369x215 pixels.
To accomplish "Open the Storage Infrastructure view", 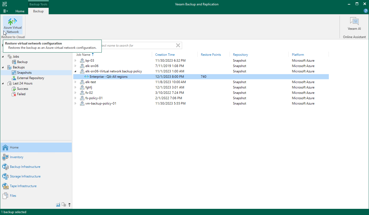I will point(36,176).
